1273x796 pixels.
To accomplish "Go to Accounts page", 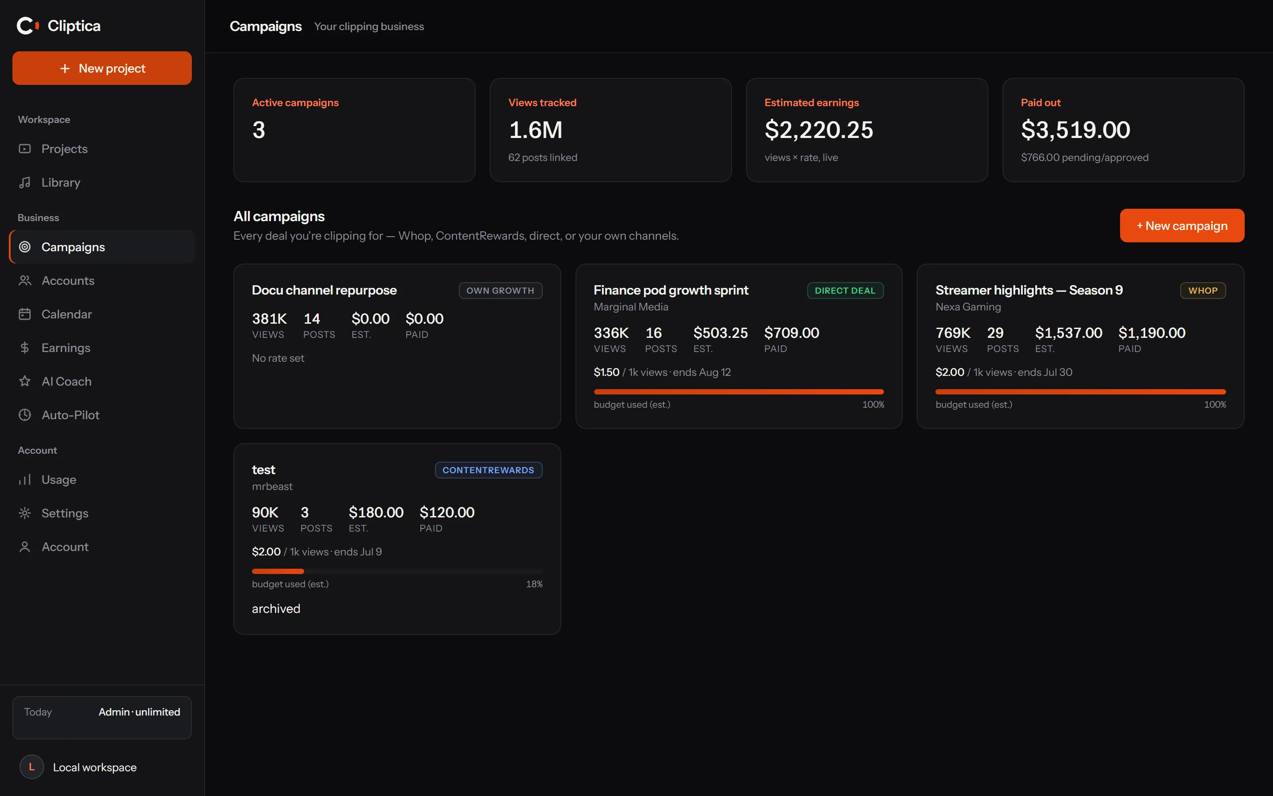I will pyautogui.click(x=102, y=281).
